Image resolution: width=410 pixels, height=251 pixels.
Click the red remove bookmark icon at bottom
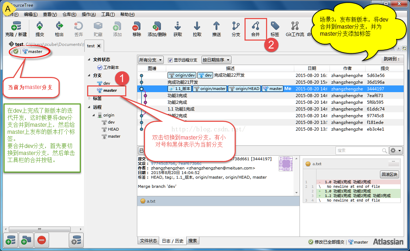tap(42, 240)
